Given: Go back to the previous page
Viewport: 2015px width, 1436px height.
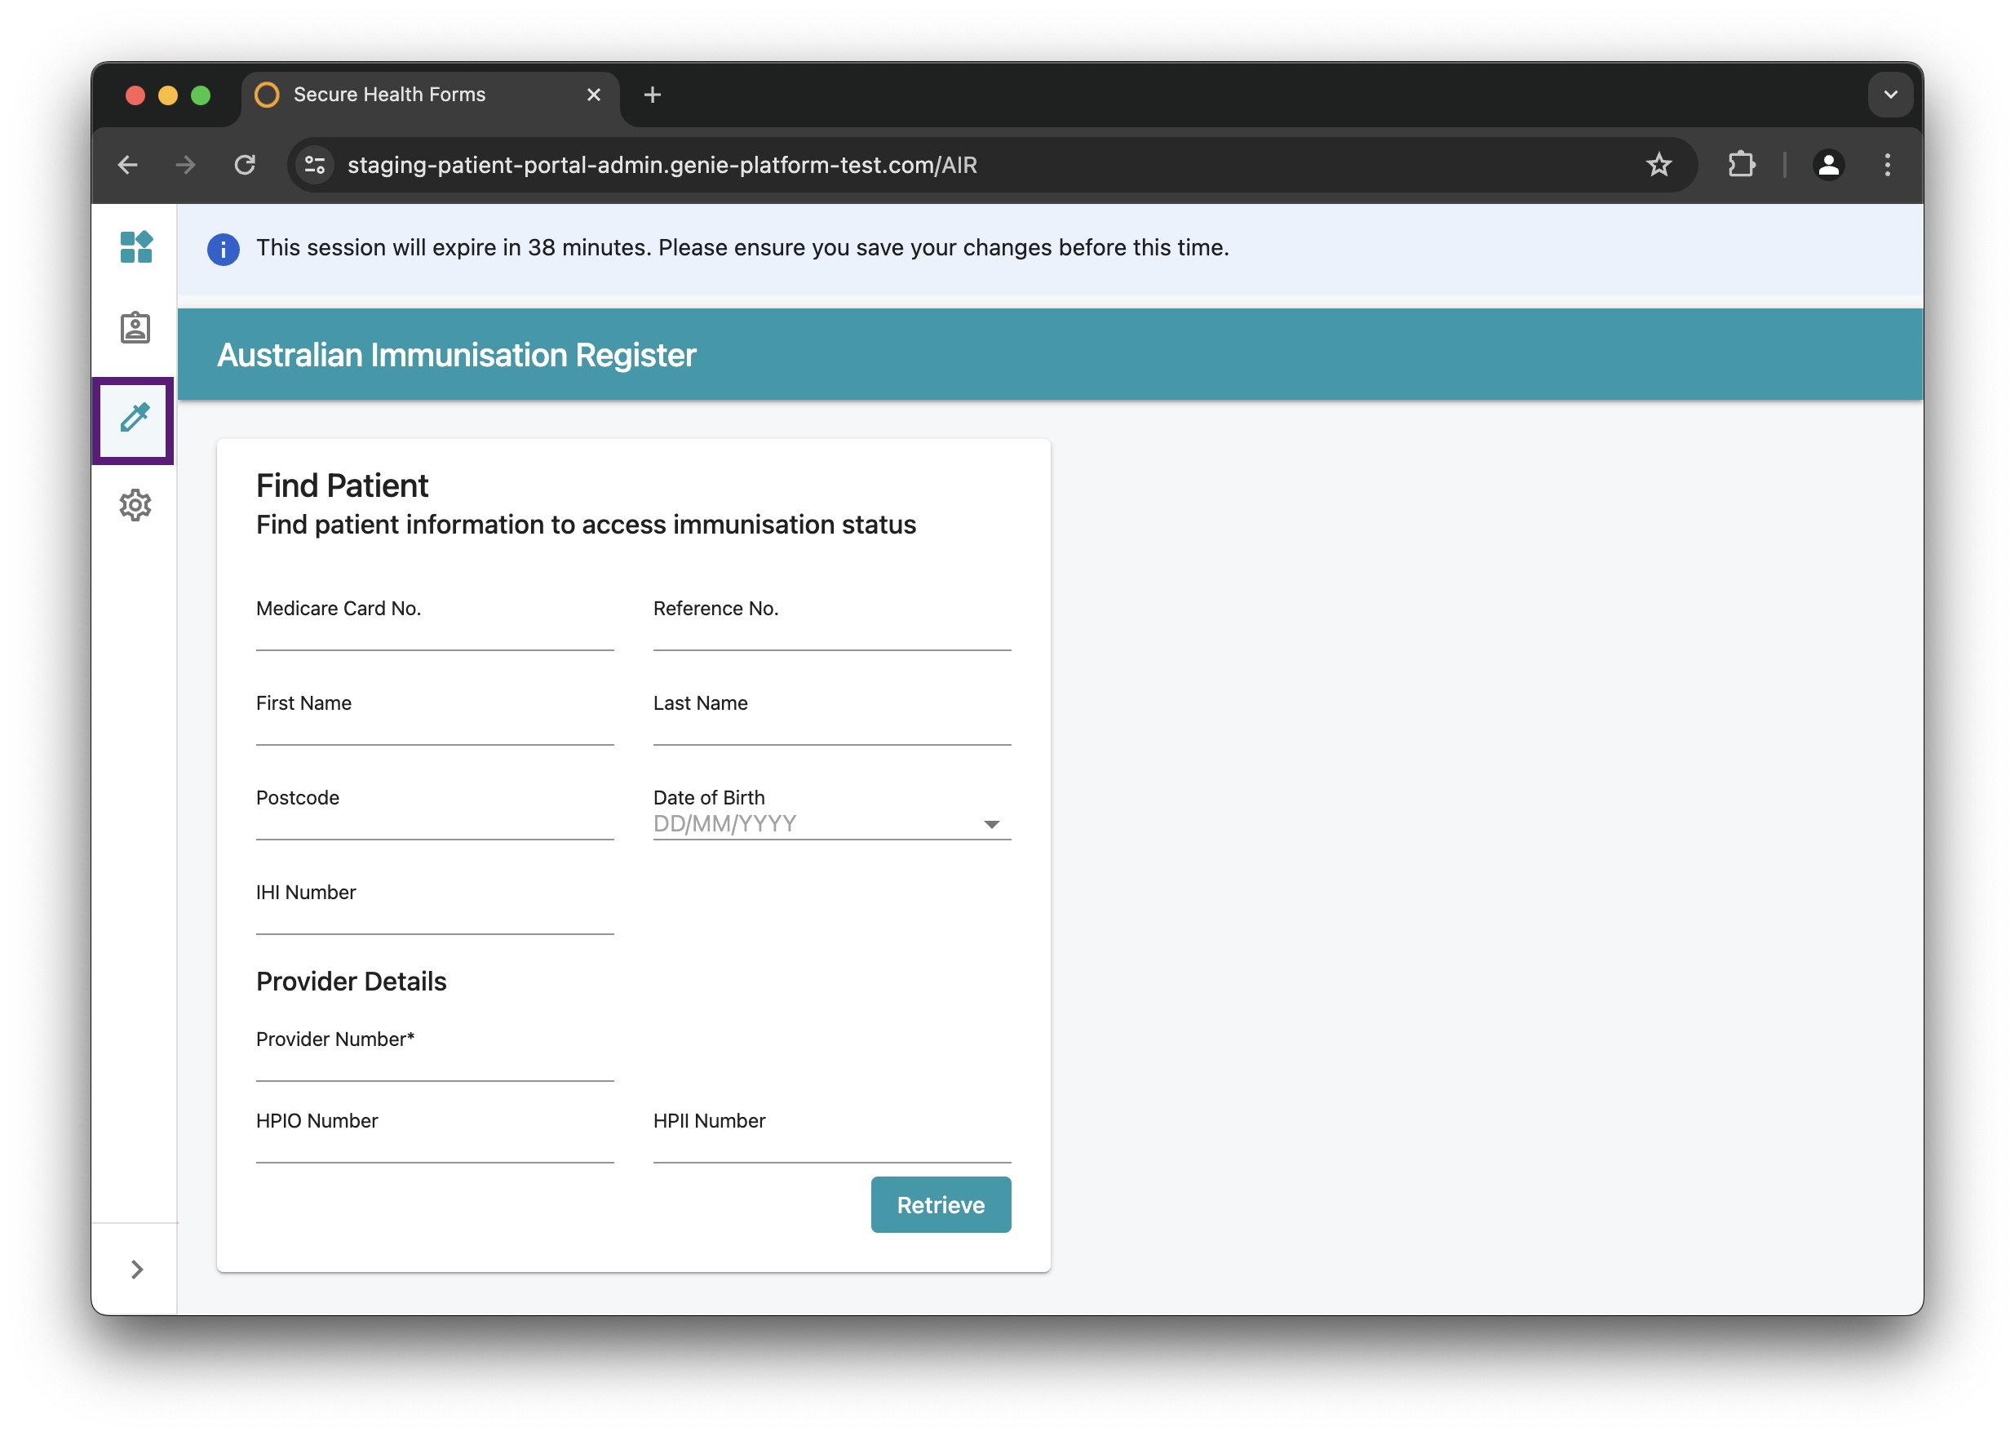Looking at the screenshot, I should point(128,166).
